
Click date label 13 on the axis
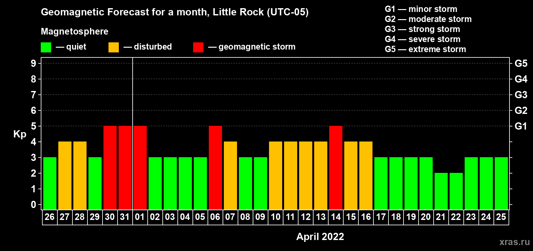320,217
